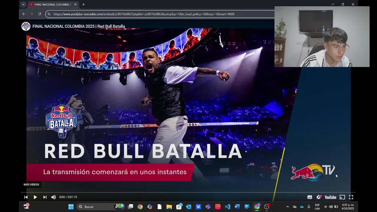Viewport: 377px width, 212px height.
Task: Open the Red Bull Batalla channel avatar
Action: pyautogui.click(x=26, y=26)
